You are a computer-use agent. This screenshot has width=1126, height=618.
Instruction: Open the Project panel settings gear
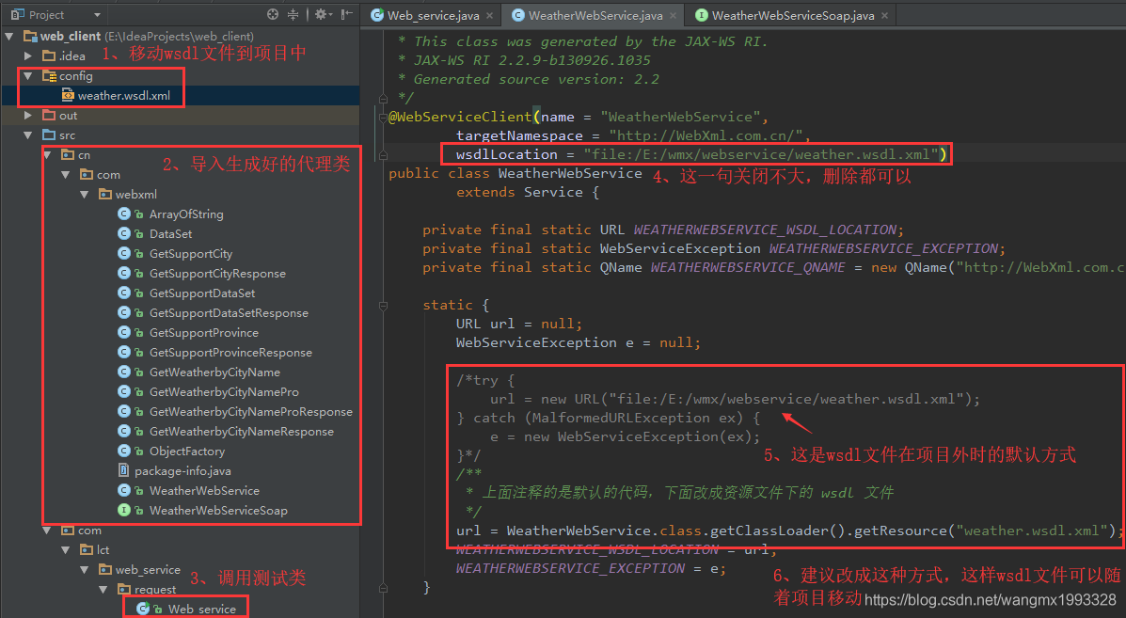(x=319, y=14)
